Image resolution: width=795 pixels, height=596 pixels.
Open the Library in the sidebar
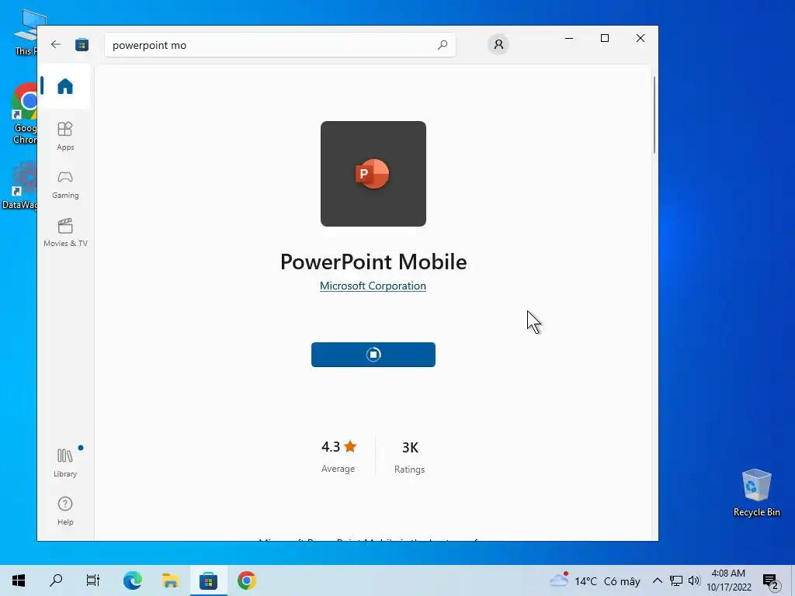[65, 463]
